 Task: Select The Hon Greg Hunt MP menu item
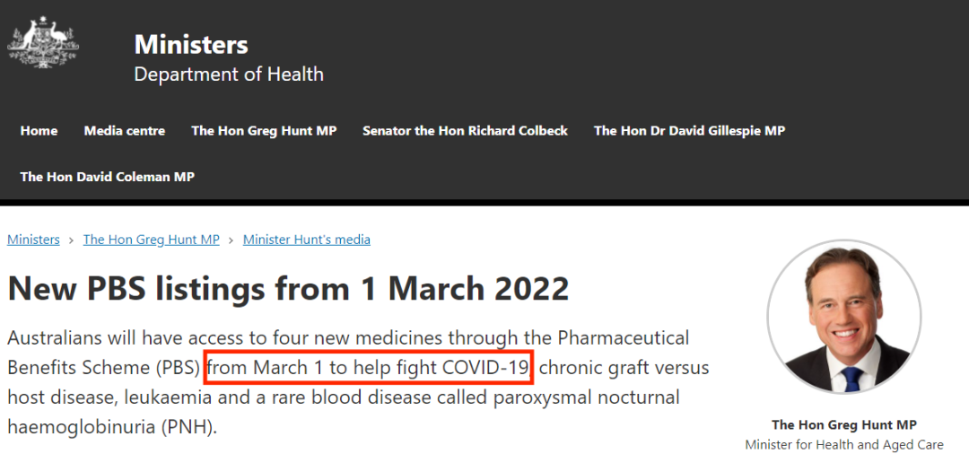[x=264, y=131]
